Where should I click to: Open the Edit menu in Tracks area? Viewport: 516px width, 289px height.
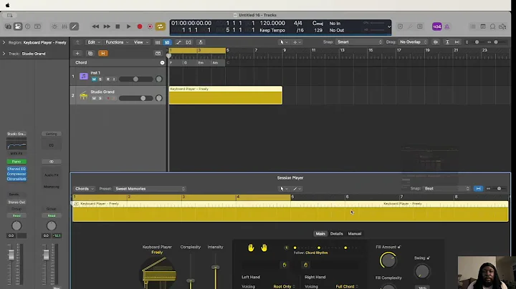click(94, 42)
